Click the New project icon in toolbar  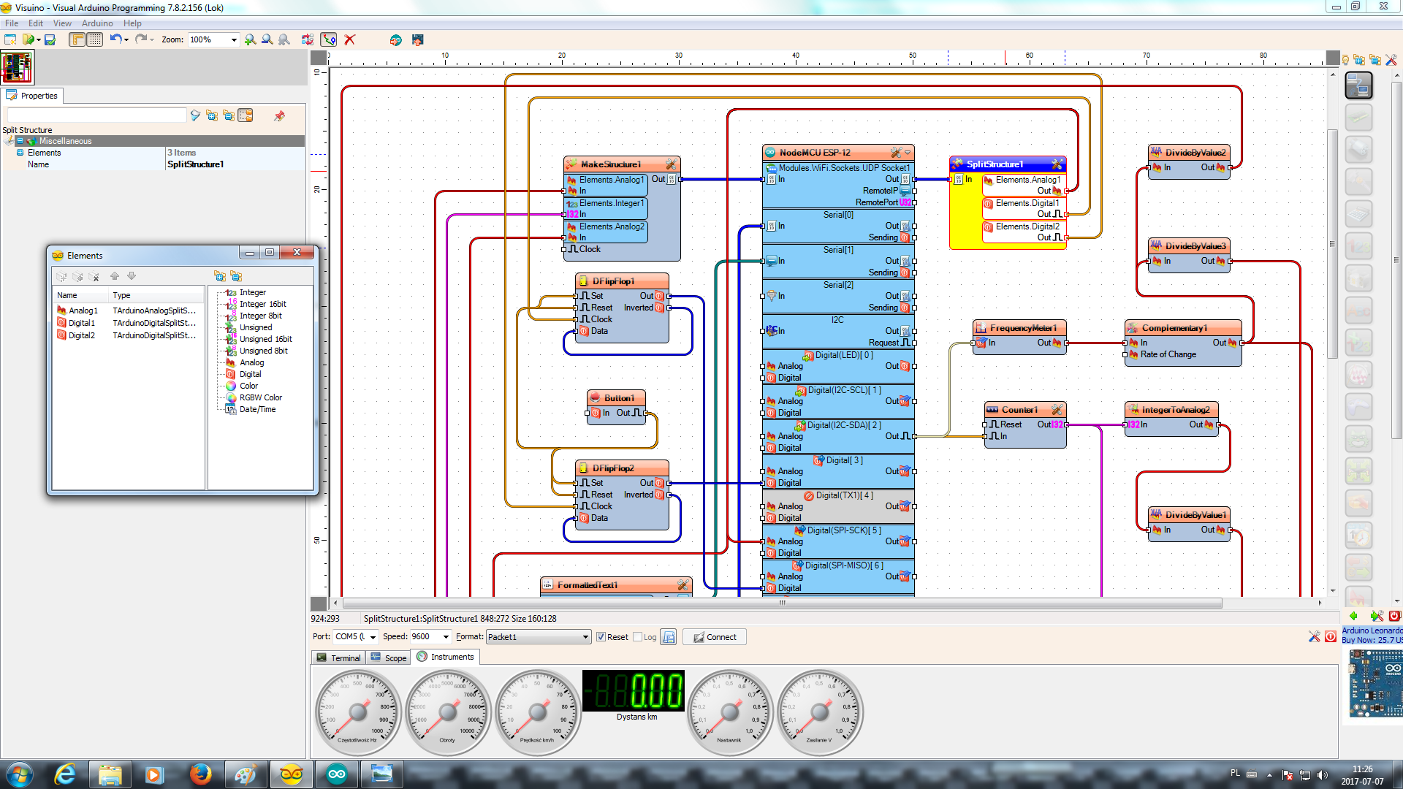coord(10,39)
